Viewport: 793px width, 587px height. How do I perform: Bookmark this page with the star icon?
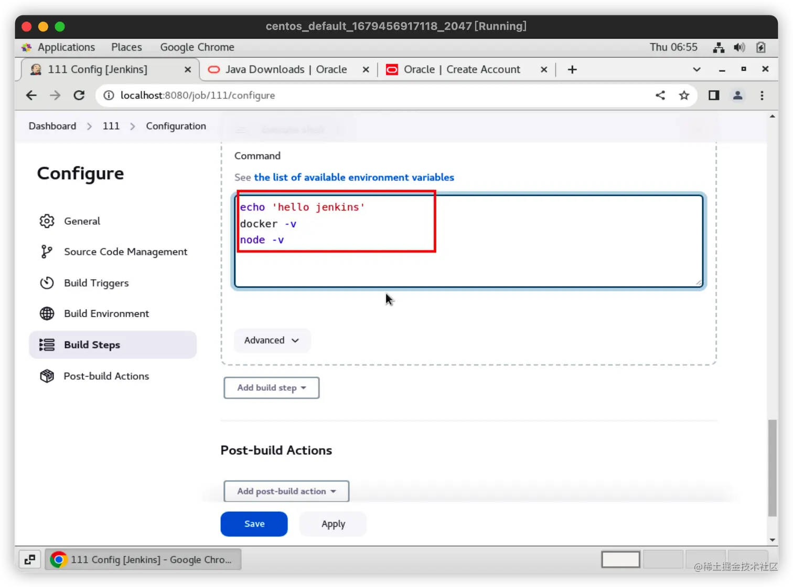coord(684,96)
